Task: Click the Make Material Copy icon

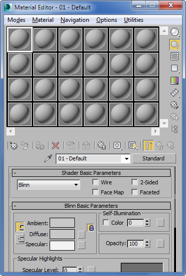Action: coord(71,145)
